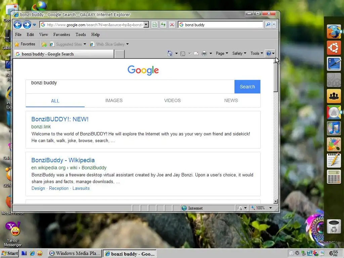Expand the address bar URL history dropdown
This screenshot has width=344, height=258.
click(146, 25)
